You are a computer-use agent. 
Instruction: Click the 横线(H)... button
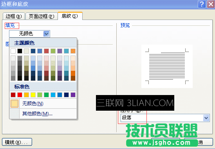pyautogui.click(x=17, y=142)
